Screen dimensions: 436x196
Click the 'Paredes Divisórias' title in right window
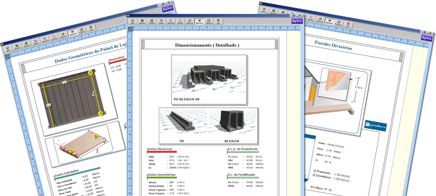pyautogui.click(x=333, y=46)
